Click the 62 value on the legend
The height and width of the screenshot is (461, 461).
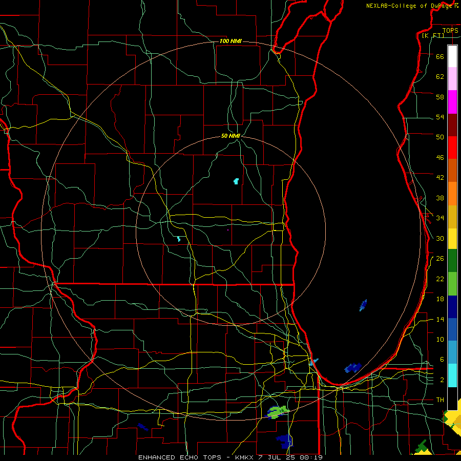point(440,77)
